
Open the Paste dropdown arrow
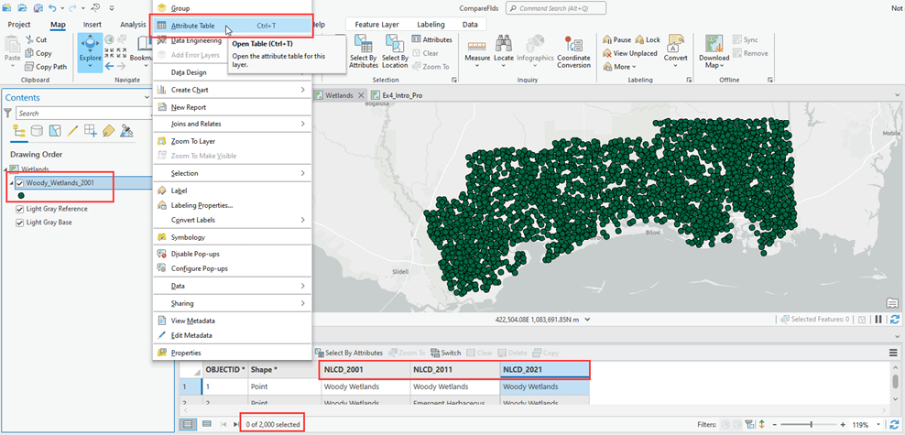pyautogui.click(x=12, y=66)
